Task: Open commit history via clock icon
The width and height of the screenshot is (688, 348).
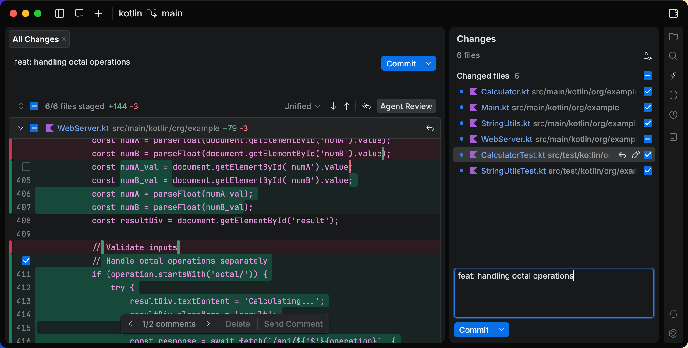Action: pyautogui.click(x=673, y=114)
